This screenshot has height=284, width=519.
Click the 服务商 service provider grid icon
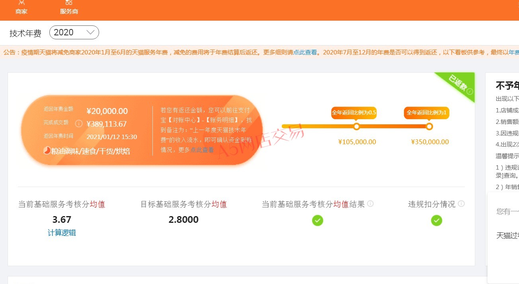pyautogui.click(x=69, y=2)
